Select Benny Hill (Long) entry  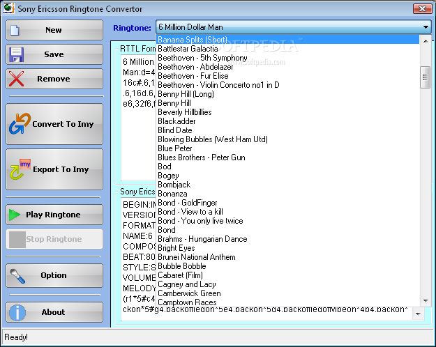click(287, 94)
